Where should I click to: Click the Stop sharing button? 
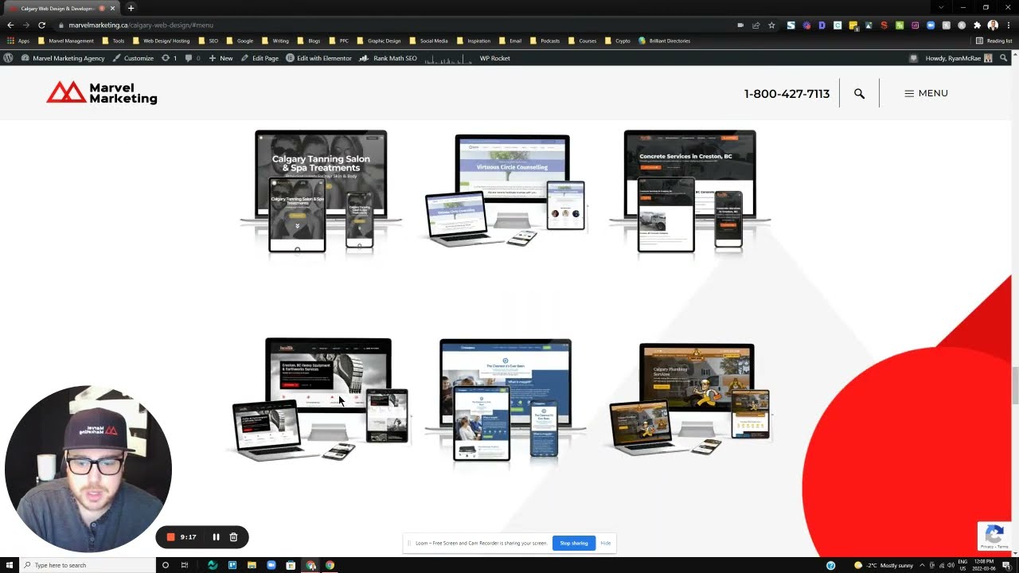pos(574,543)
